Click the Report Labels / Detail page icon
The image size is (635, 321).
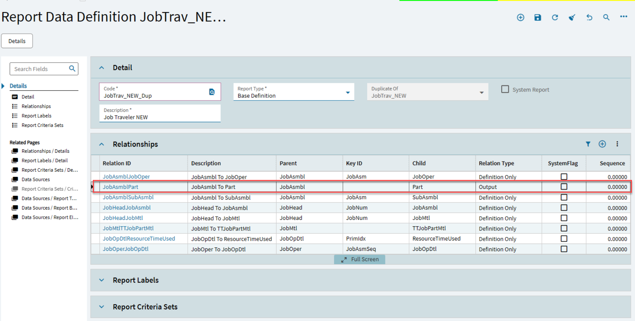(x=15, y=161)
